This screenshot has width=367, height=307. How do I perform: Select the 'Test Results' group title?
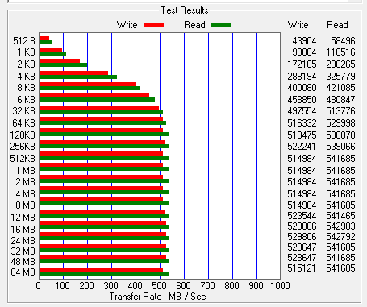(185, 10)
